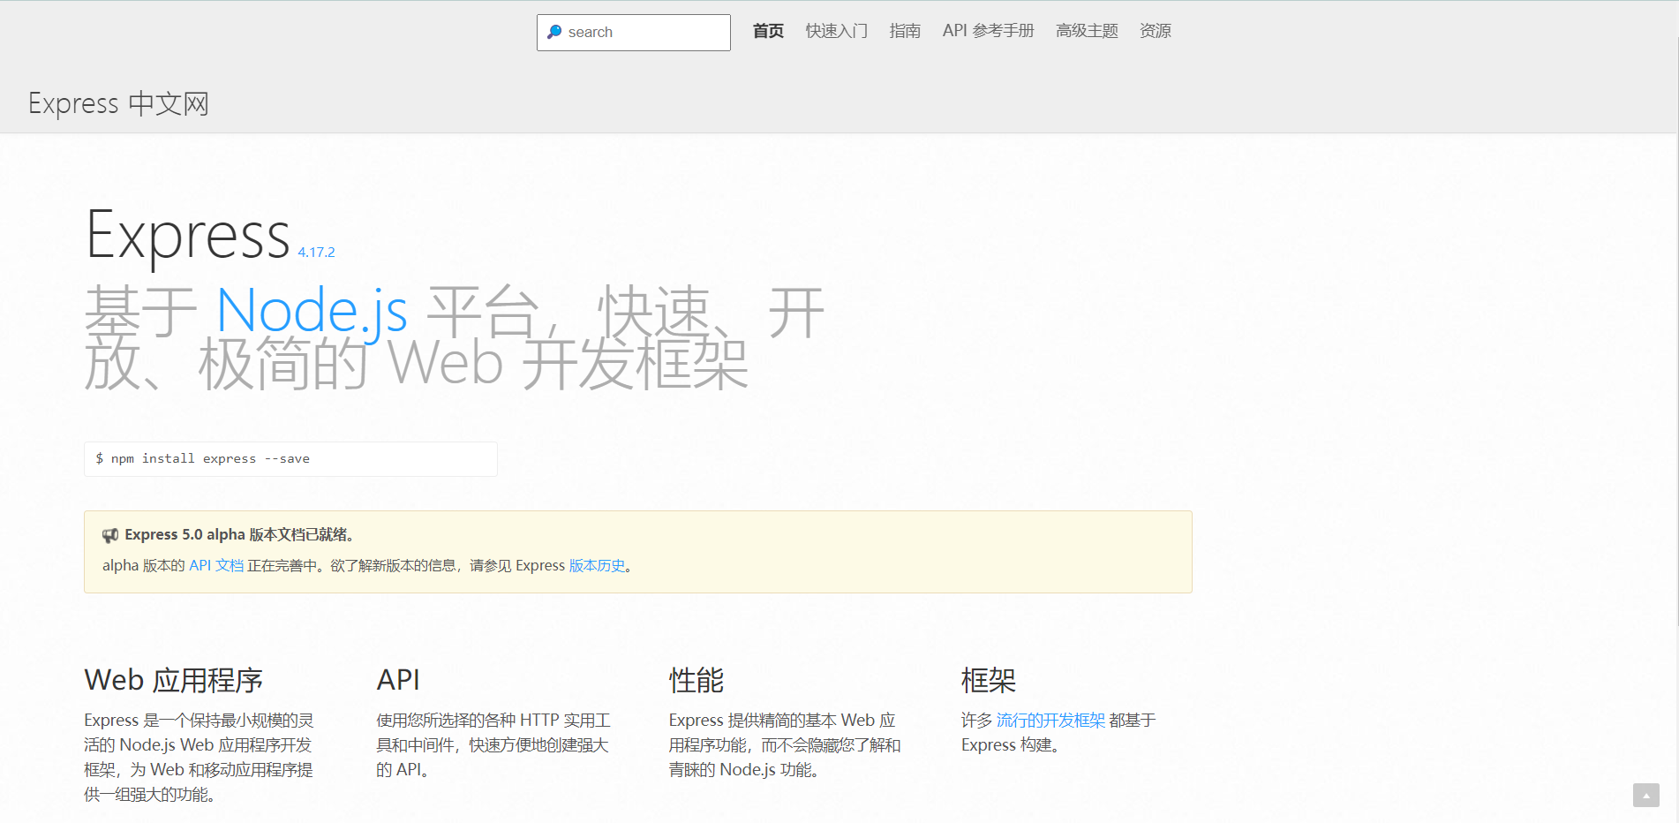Open the API 文档 link

pos(216,565)
